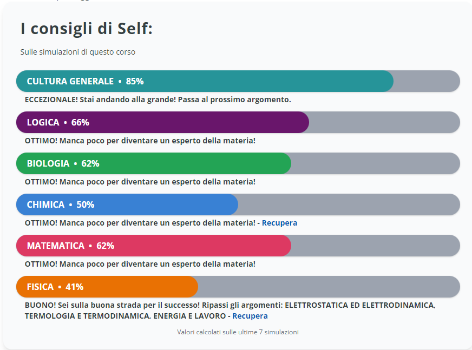The width and height of the screenshot is (472, 350).
Task: Click the OTTIMO advice text under Matematica
Action: point(140,264)
